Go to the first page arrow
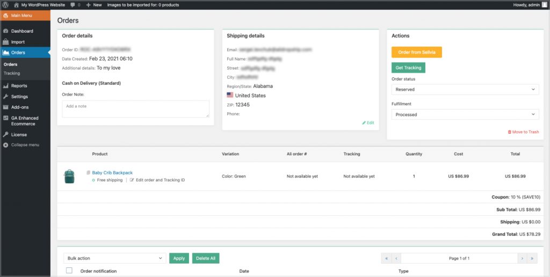The height and width of the screenshot is (277, 550). (386, 258)
